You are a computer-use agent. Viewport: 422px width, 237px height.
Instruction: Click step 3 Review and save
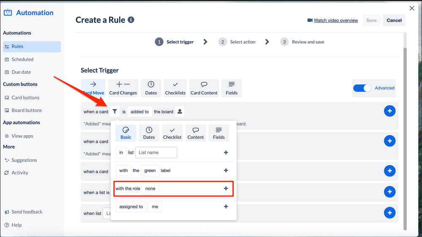302,42
